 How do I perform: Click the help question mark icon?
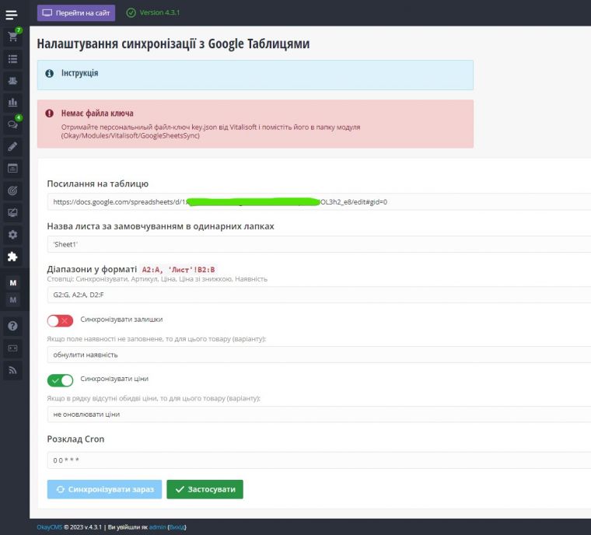tap(12, 326)
